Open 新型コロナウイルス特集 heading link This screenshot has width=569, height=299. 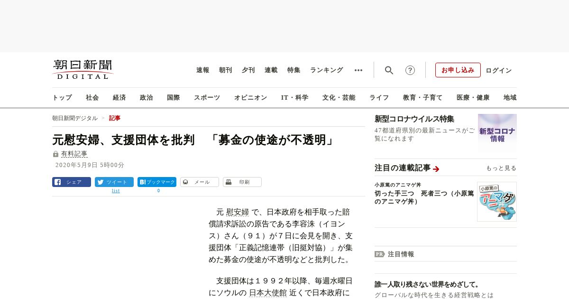click(414, 119)
